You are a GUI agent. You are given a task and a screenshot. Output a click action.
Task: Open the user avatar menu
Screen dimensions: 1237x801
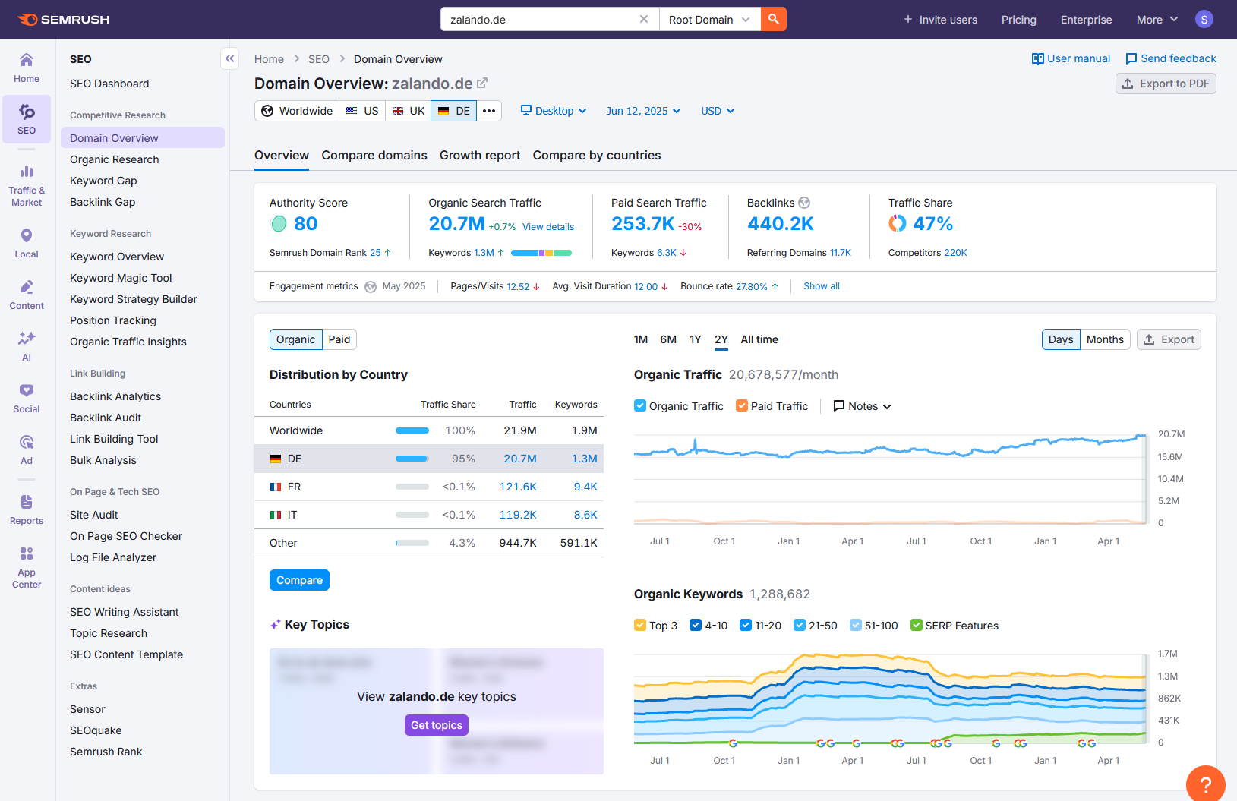[x=1204, y=19]
